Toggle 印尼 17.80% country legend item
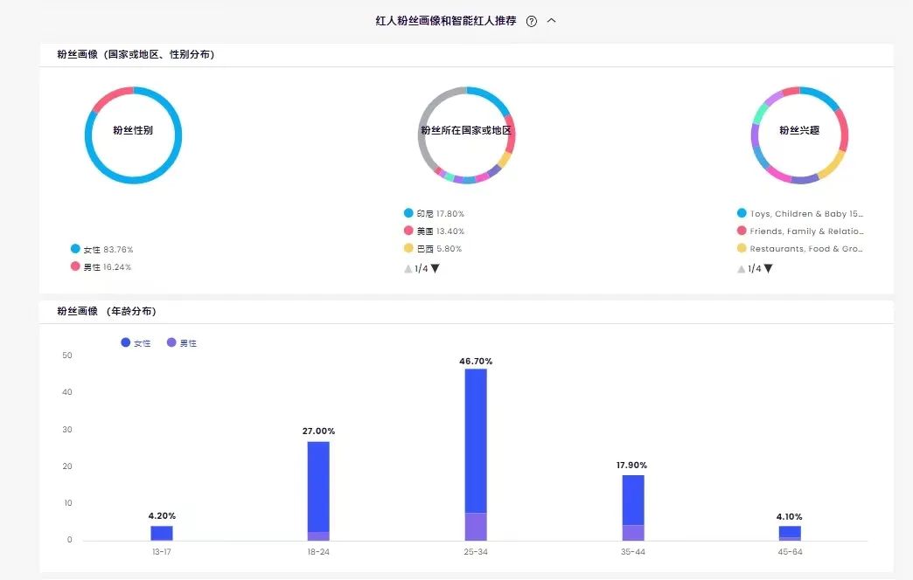This screenshot has height=580, width=913. click(x=435, y=213)
